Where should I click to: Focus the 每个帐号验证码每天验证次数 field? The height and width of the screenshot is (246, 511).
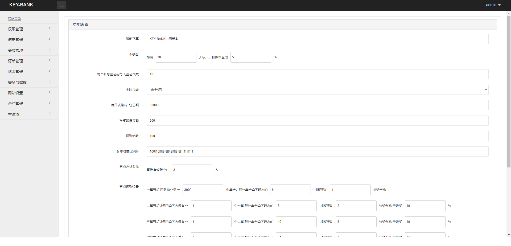coord(318,74)
